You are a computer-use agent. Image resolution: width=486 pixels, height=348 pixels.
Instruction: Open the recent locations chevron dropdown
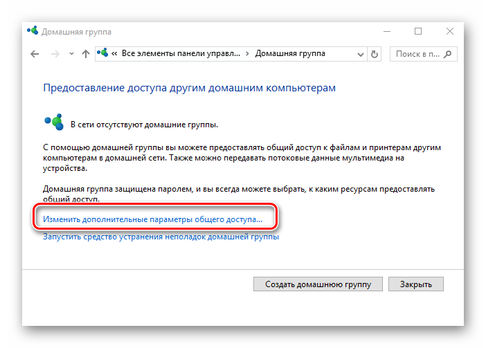pos(71,54)
